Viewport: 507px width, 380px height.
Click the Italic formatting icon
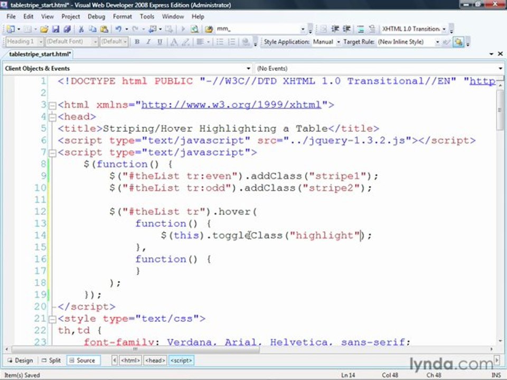point(148,42)
